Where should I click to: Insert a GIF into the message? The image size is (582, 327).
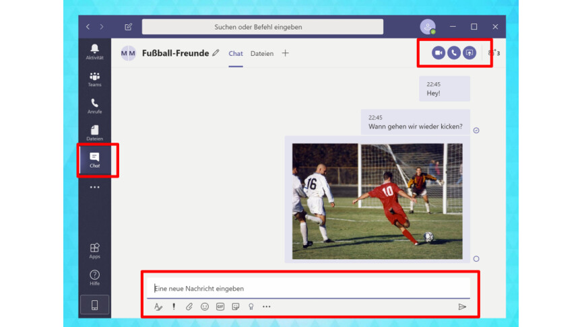click(220, 307)
